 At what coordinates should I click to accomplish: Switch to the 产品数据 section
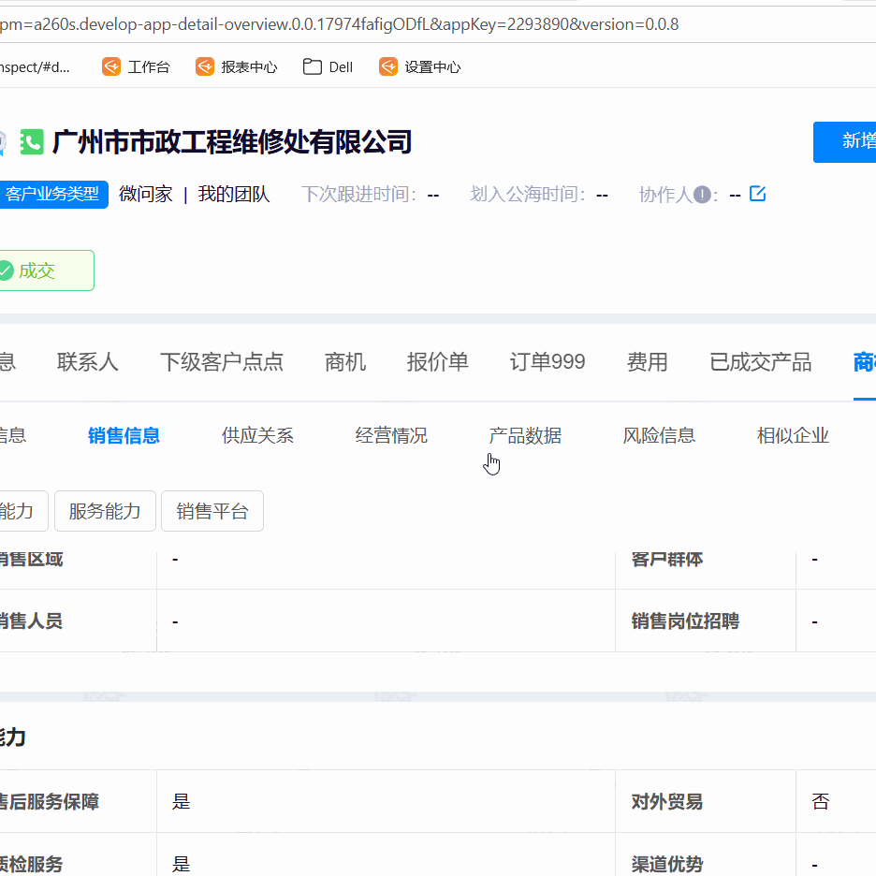525,435
